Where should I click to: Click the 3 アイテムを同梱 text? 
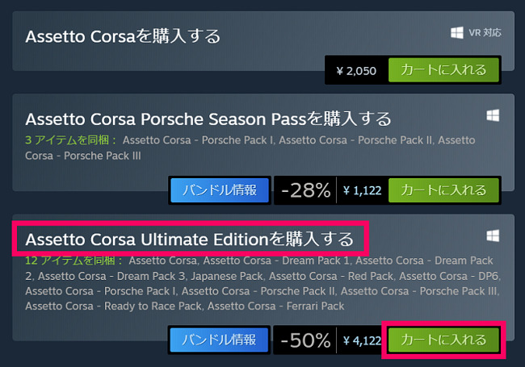70,140
